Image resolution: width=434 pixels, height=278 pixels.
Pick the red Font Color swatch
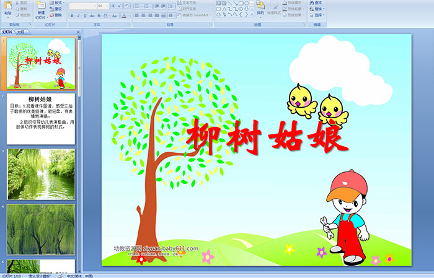(124, 15)
